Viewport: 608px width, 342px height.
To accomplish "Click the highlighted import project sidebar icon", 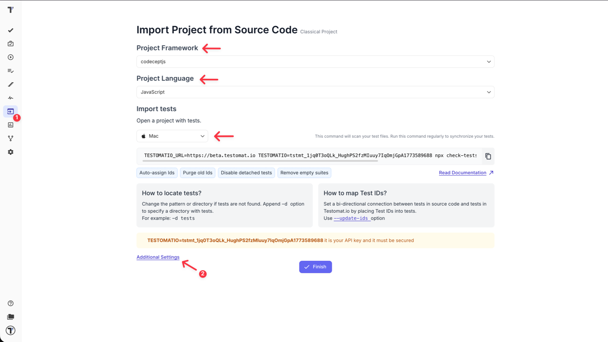I will 10,111.
